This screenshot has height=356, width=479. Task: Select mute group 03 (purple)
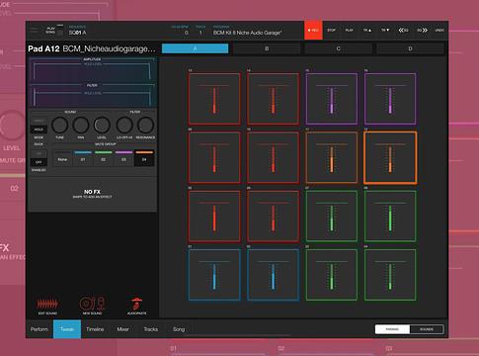[123, 159]
